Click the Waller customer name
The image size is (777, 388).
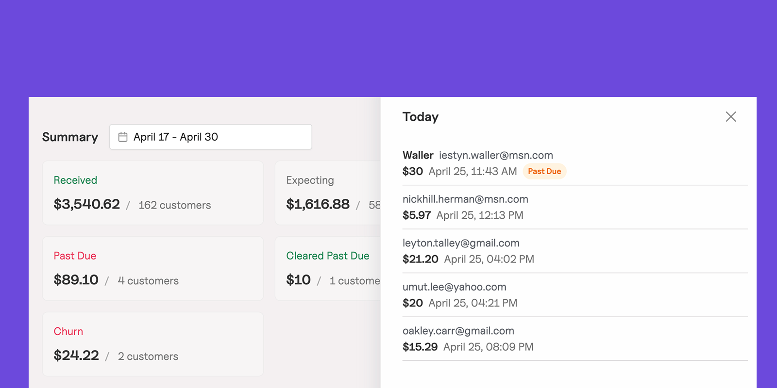tap(418, 155)
